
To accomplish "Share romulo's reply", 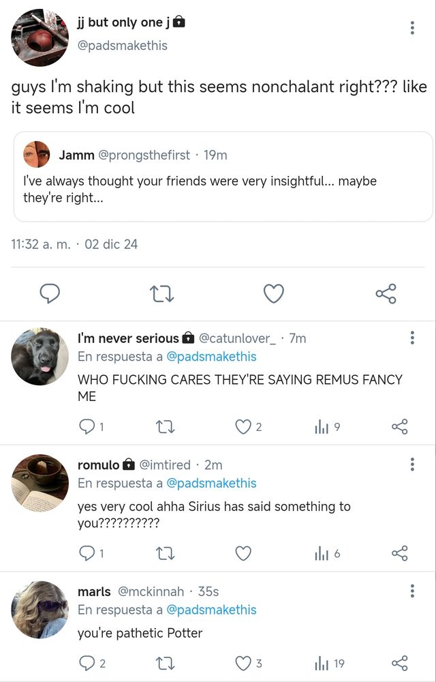I will 400,553.
